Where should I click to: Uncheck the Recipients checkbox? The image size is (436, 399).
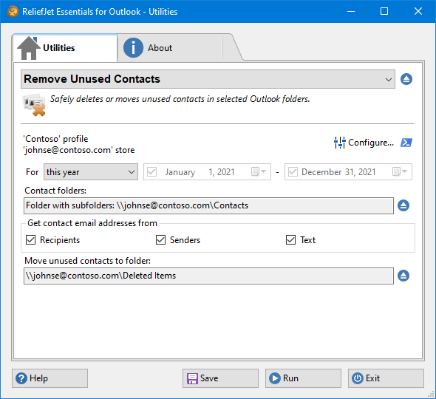click(x=30, y=239)
